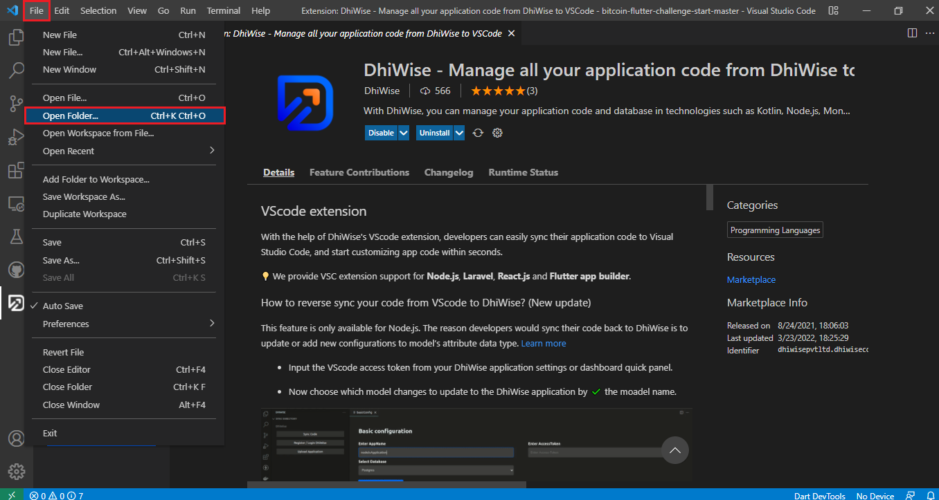Open the Marketplace resource link

[751, 279]
